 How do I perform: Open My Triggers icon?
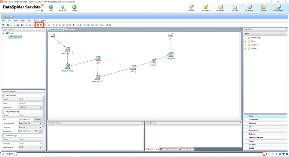click(x=220, y=8)
